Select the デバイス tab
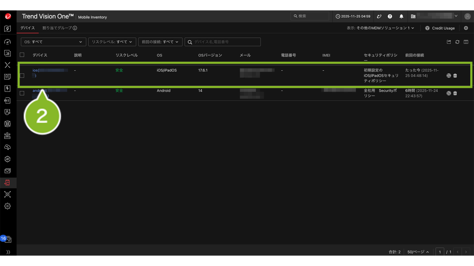Screen dimensions: 474x266 (27, 28)
